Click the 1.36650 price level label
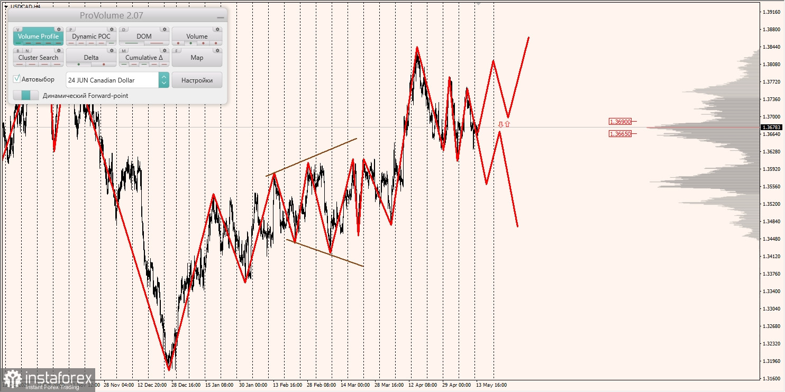 tap(619, 134)
